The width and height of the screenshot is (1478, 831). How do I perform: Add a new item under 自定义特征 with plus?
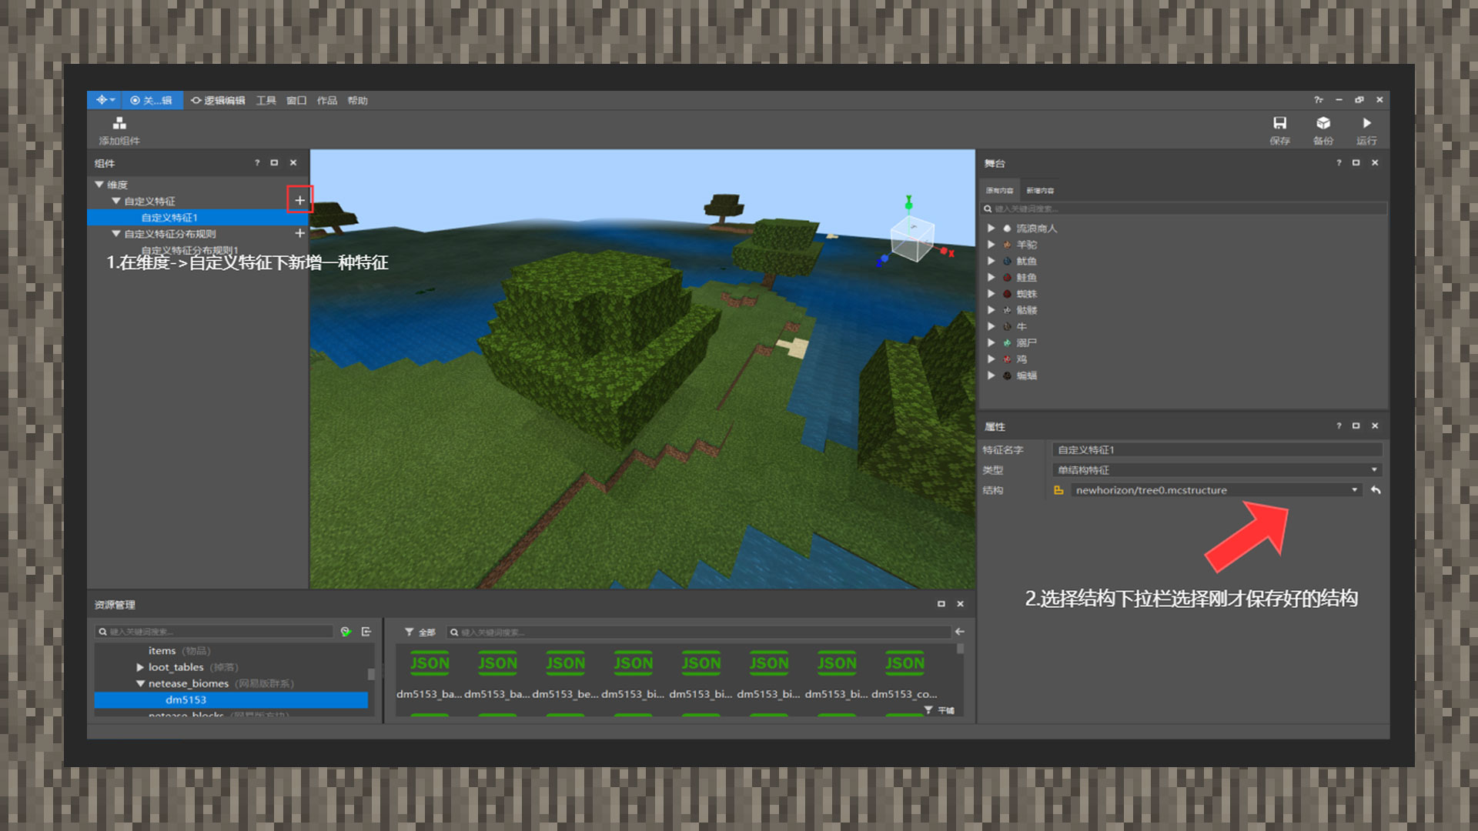coord(300,200)
